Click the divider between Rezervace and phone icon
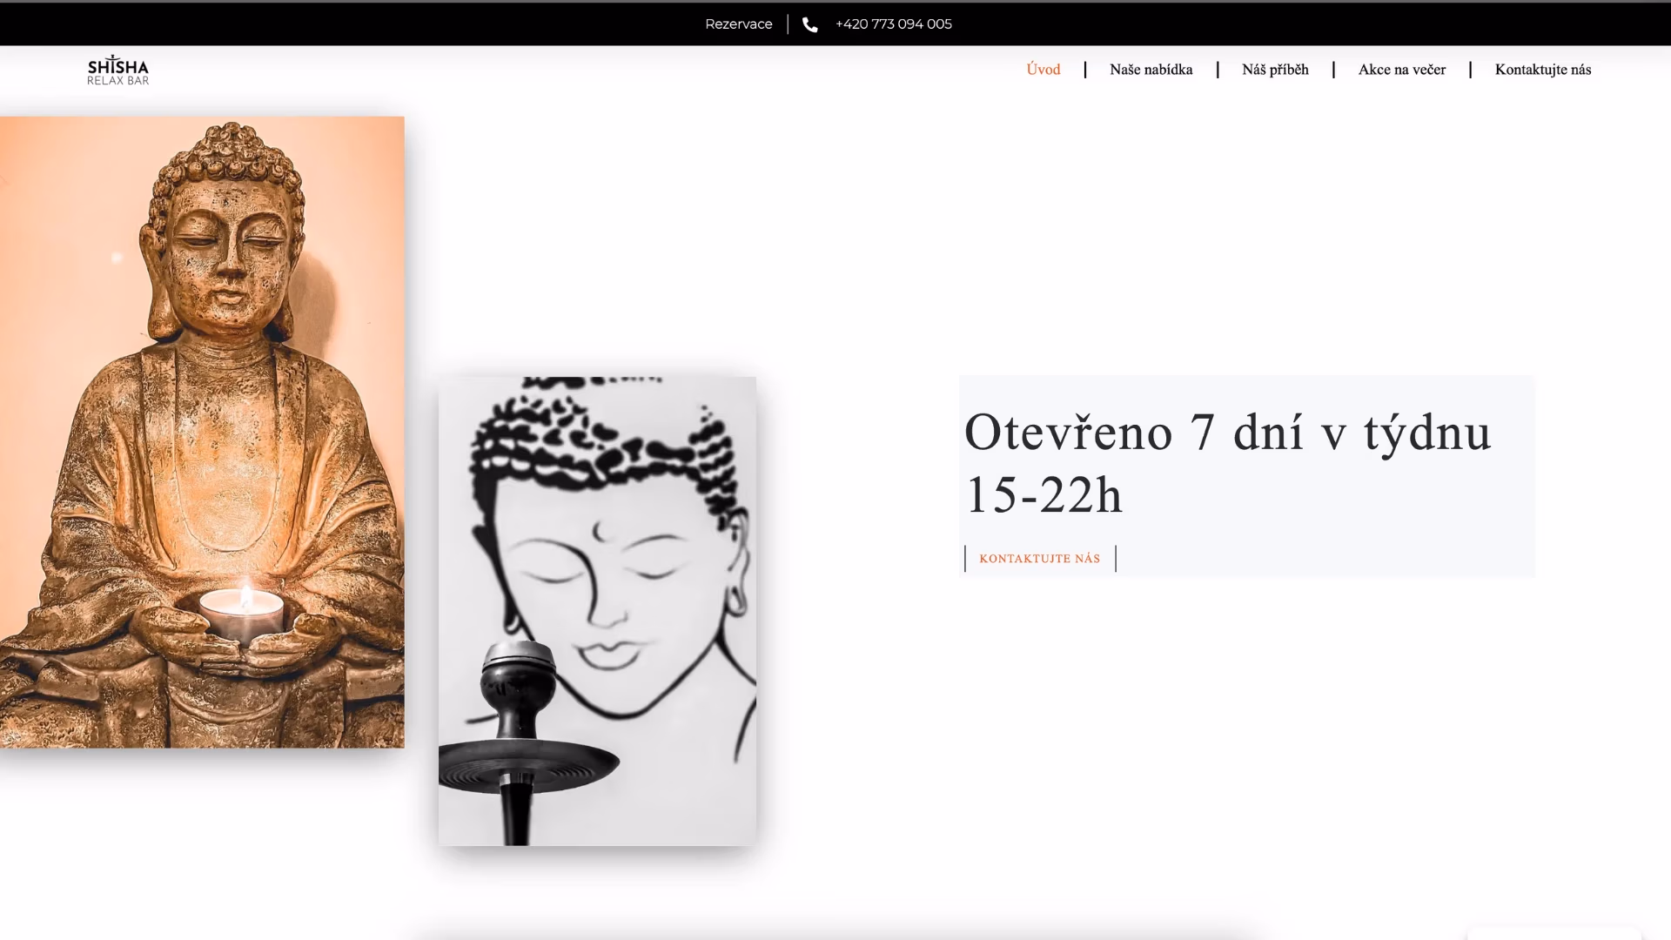 tap(788, 24)
